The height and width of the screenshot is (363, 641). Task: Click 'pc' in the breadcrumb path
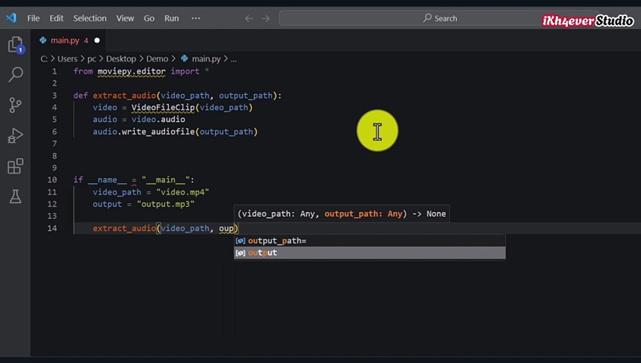click(x=92, y=58)
